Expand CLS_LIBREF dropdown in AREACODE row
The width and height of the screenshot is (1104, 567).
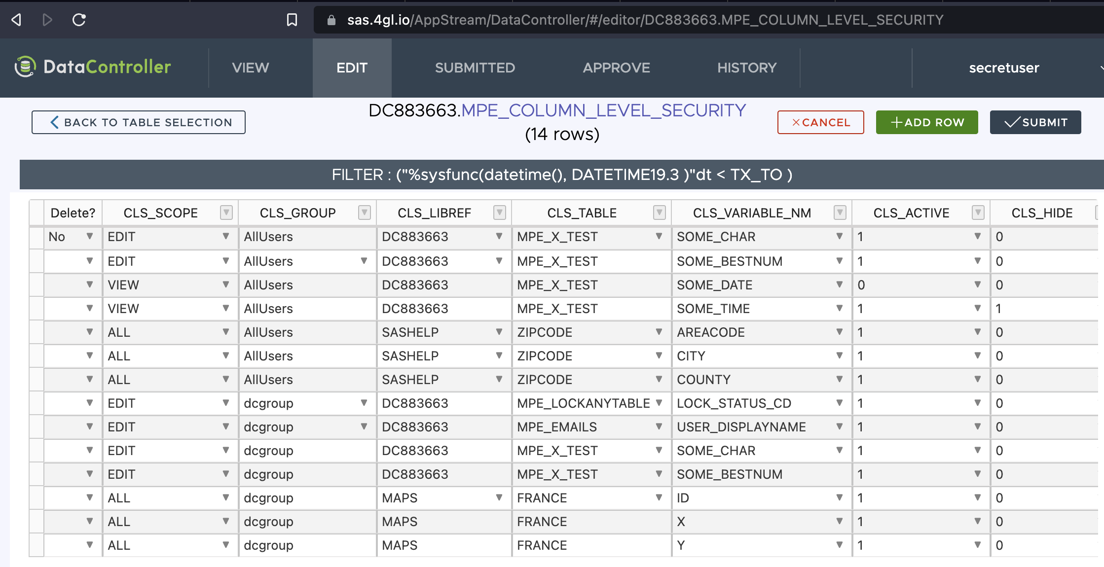click(x=499, y=332)
